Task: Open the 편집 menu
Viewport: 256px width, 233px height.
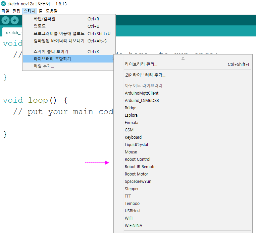Action: pos(16,11)
